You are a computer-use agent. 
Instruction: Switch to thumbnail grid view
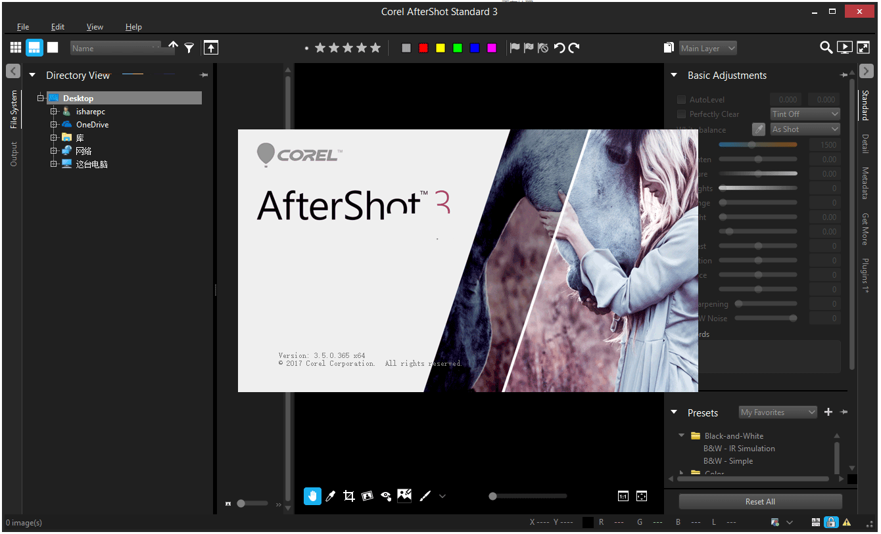[16, 47]
